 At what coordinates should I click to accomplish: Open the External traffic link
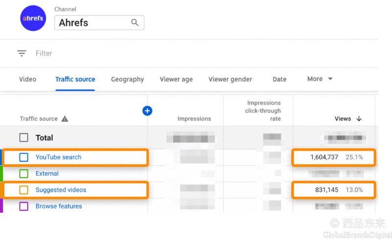coord(47,173)
